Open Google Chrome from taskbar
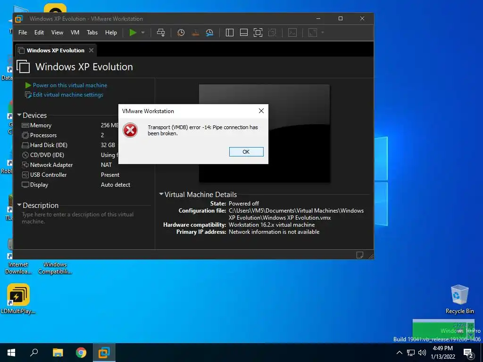This screenshot has width=483, height=362. click(81, 353)
